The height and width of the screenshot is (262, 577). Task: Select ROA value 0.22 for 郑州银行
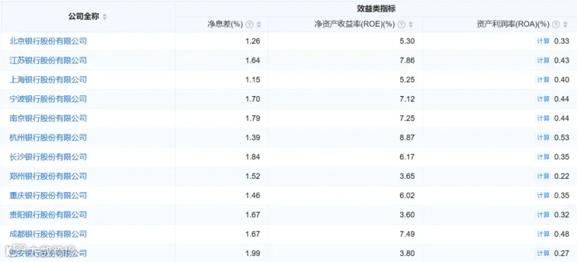click(x=562, y=176)
